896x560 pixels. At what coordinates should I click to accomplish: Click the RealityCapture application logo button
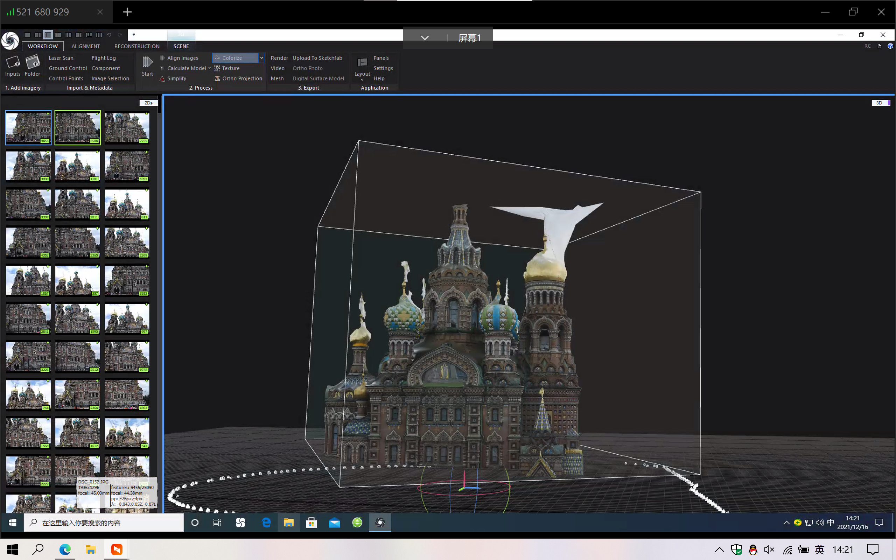tap(10, 40)
